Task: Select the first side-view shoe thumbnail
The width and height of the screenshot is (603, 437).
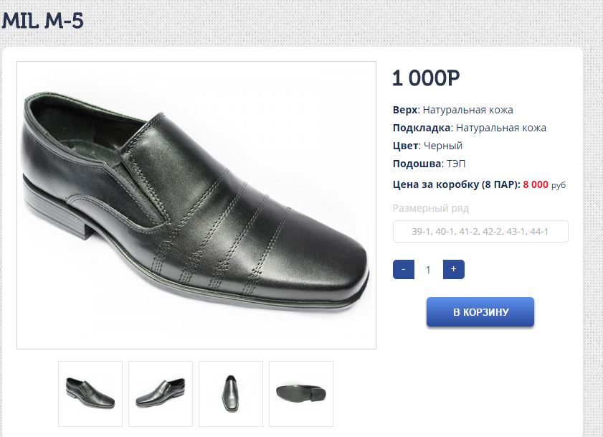Action: (x=90, y=393)
